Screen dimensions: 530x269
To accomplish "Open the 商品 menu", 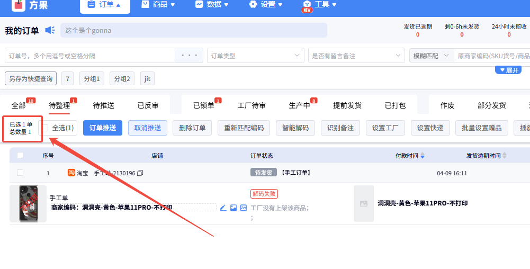I will 158,5.
